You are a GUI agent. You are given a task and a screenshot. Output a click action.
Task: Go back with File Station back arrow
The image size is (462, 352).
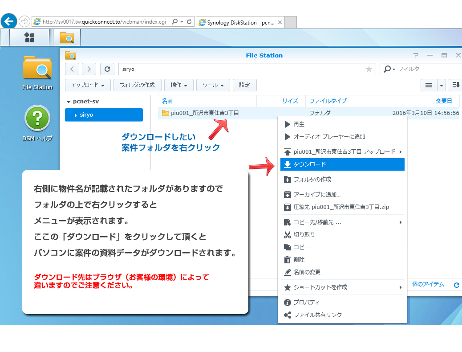tap(73, 69)
